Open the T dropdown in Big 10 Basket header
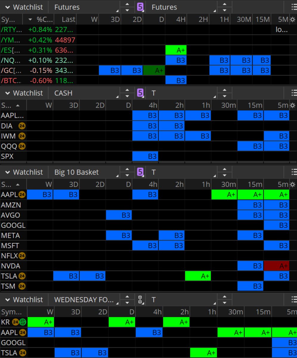This screenshot has height=358, width=297. pyautogui.click(x=182, y=172)
